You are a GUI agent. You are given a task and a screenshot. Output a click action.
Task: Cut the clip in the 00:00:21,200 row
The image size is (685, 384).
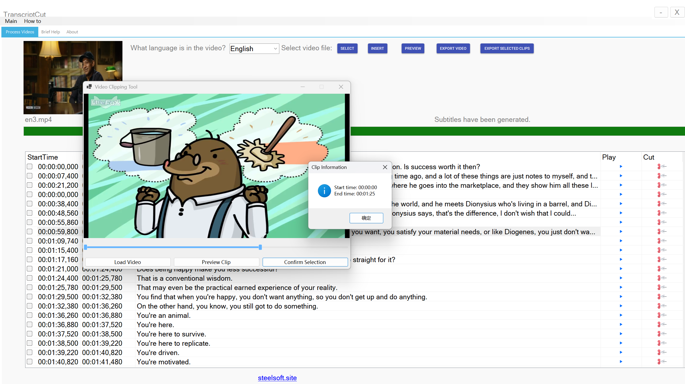pos(662,185)
